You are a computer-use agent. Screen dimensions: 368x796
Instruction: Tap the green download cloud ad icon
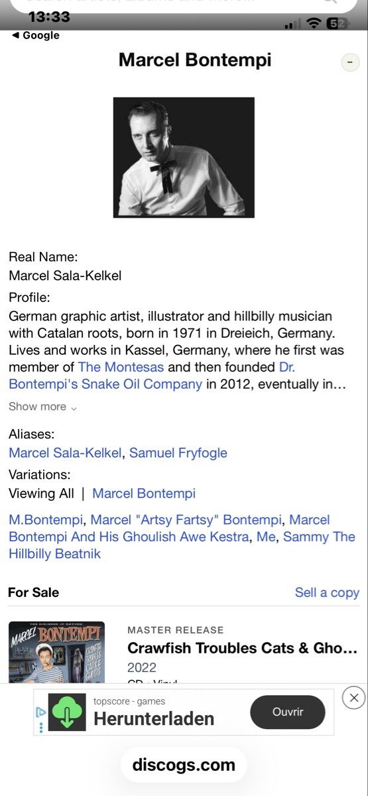67,712
